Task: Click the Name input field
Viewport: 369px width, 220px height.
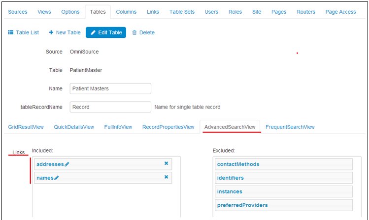Action: coord(110,89)
